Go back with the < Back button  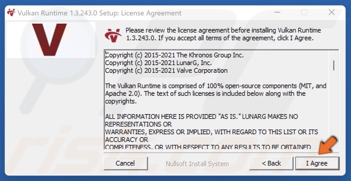[271, 163]
